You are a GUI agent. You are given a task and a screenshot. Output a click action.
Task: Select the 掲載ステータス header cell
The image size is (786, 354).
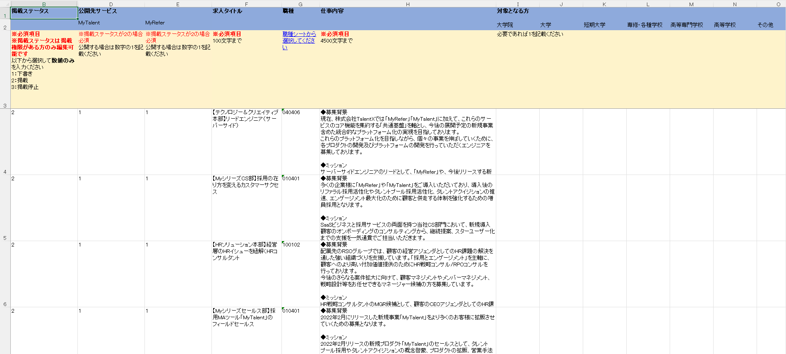(44, 12)
